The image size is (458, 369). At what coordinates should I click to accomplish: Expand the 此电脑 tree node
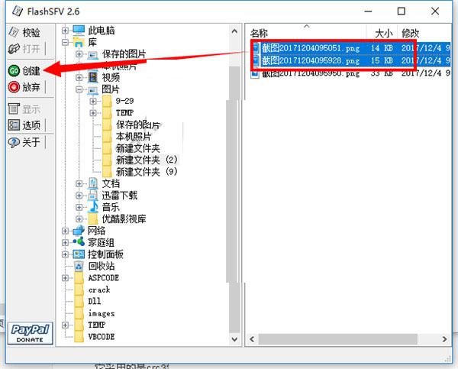click(65, 30)
